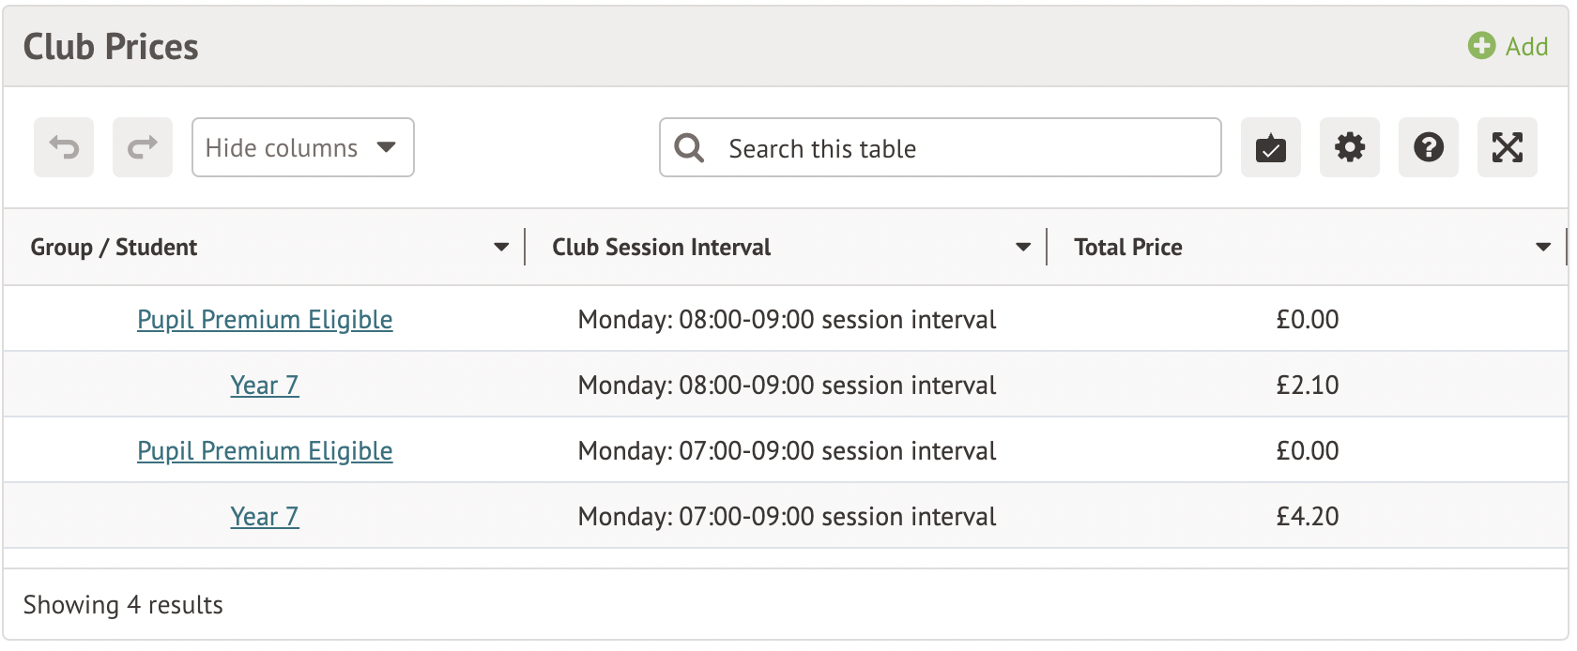Open help via question mark icon
This screenshot has height=651, width=1577.
click(1428, 147)
